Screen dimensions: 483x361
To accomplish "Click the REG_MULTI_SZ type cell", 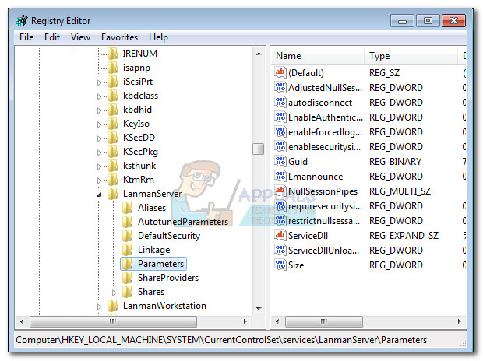I will pos(400,191).
